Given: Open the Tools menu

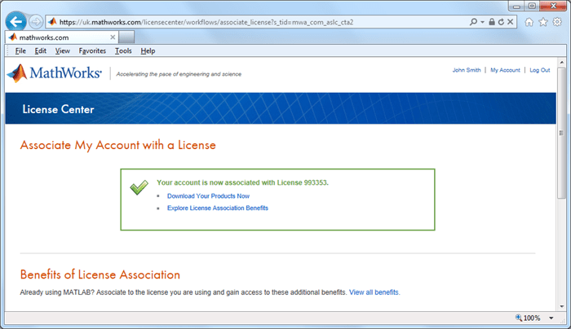Looking at the screenshot, I should 123,50.
